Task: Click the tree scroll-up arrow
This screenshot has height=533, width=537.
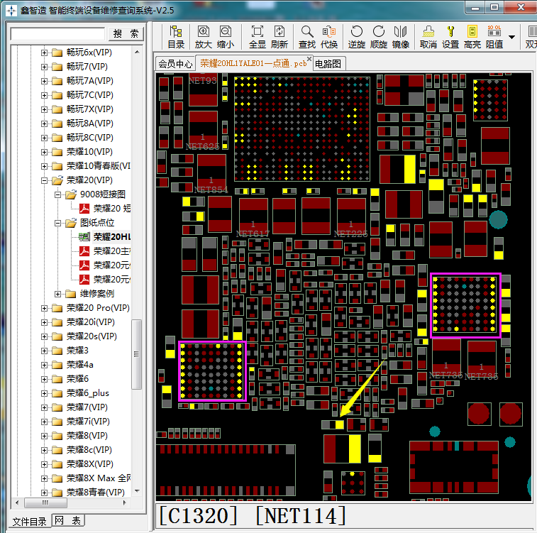Action: click(x=137, y=52)
